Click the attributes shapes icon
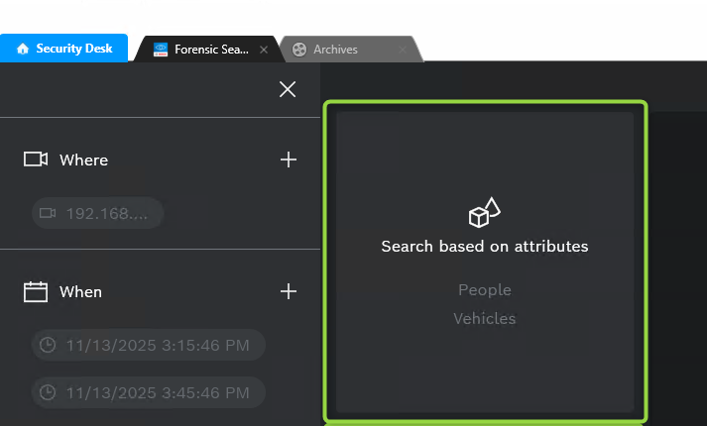This screenshot has height=426, width=707. pos(484,212)
